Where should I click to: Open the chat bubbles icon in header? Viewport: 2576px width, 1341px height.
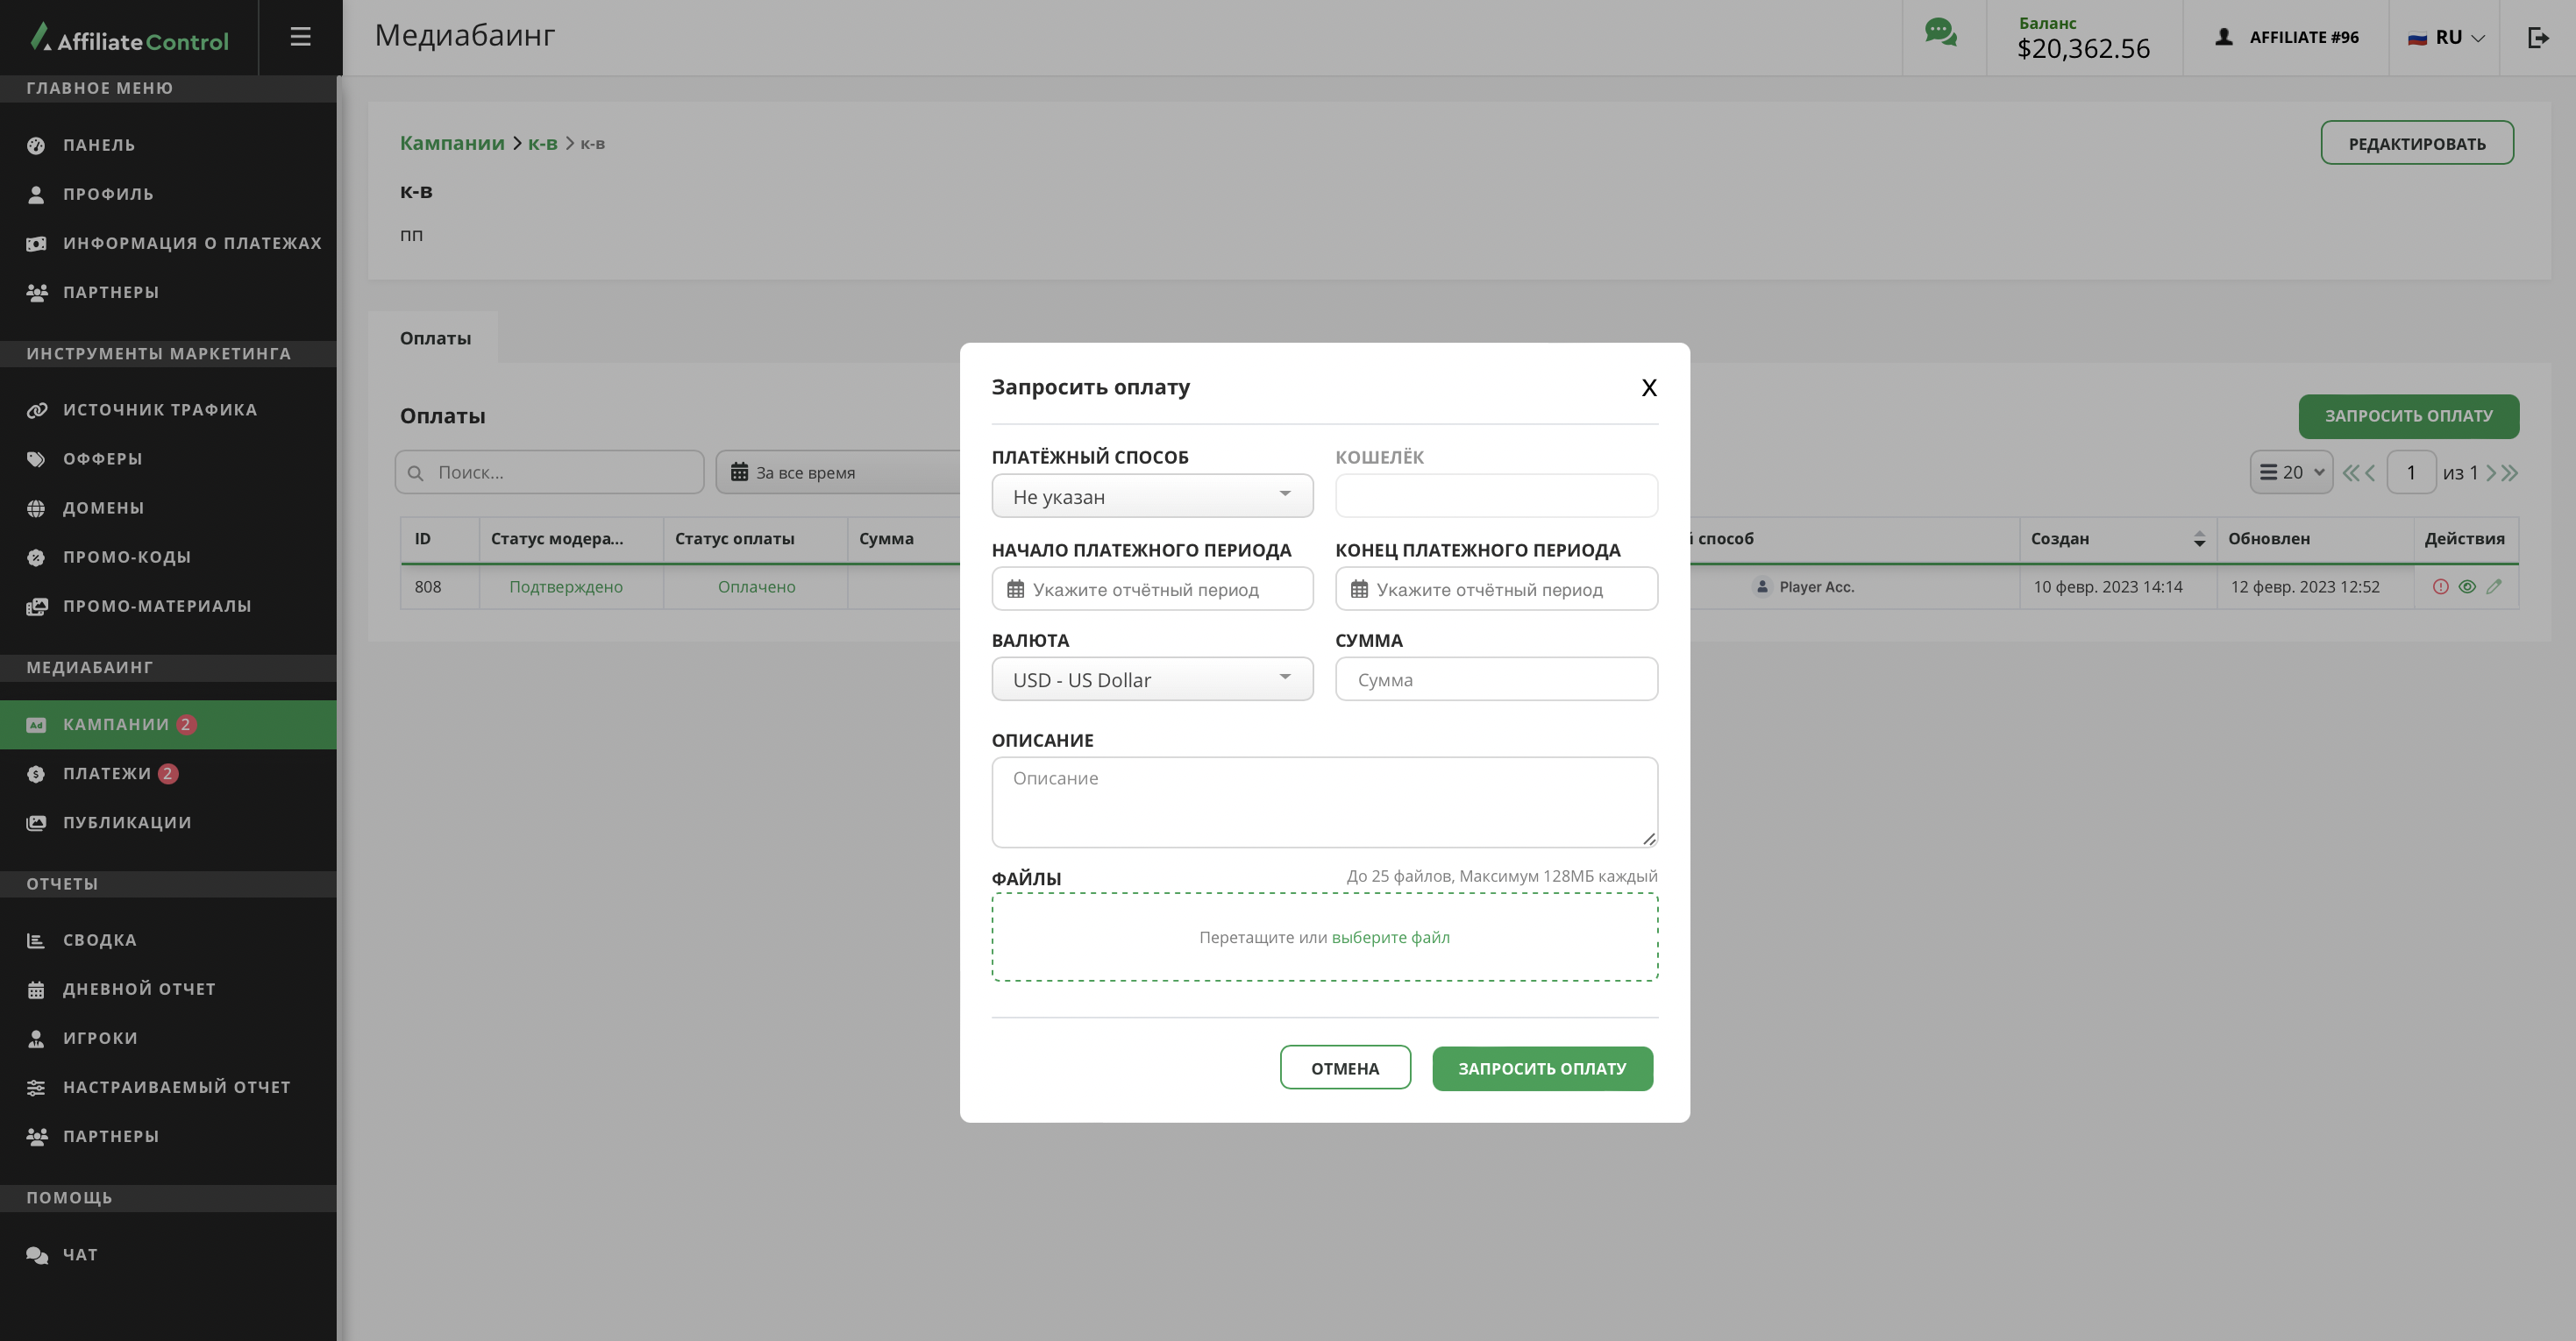[1940, 33]
